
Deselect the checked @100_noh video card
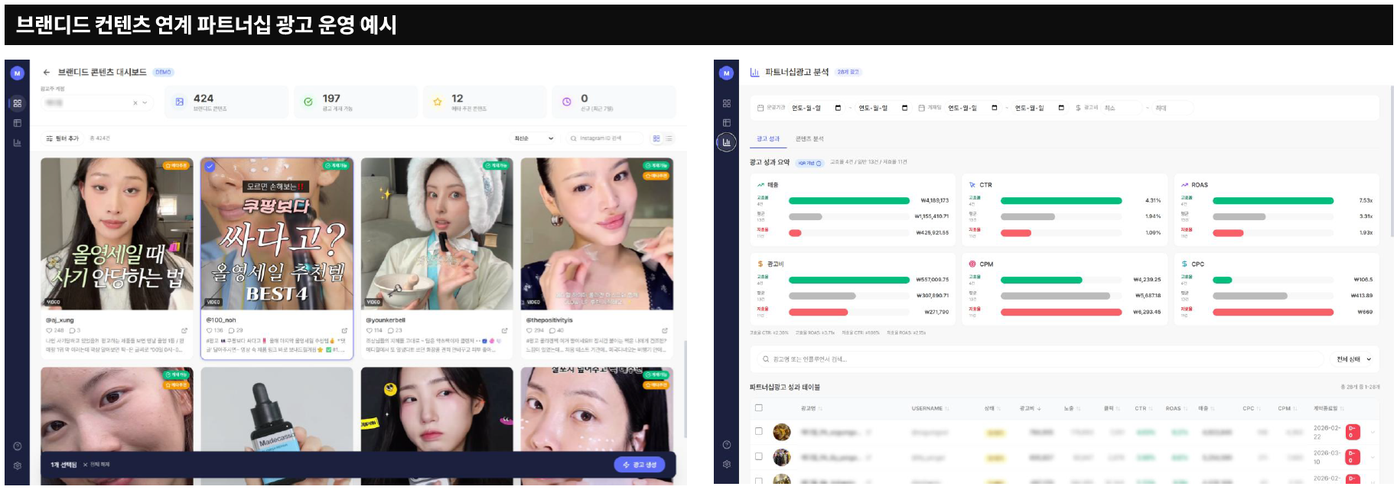coord(210,166)
